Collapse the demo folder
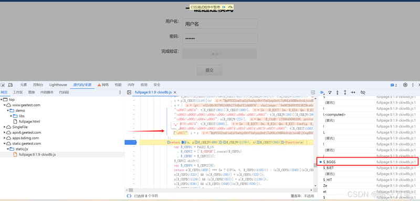This screenshot has width=420, height=201. point(8,111)
